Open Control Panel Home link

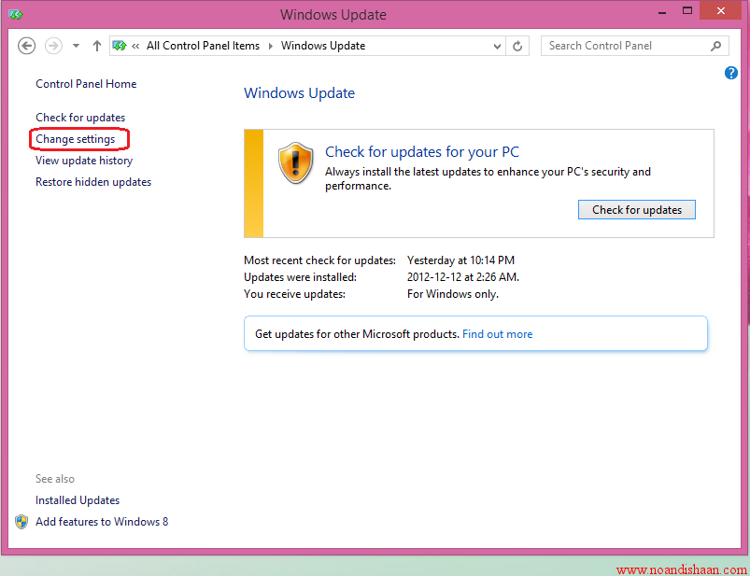86,84
